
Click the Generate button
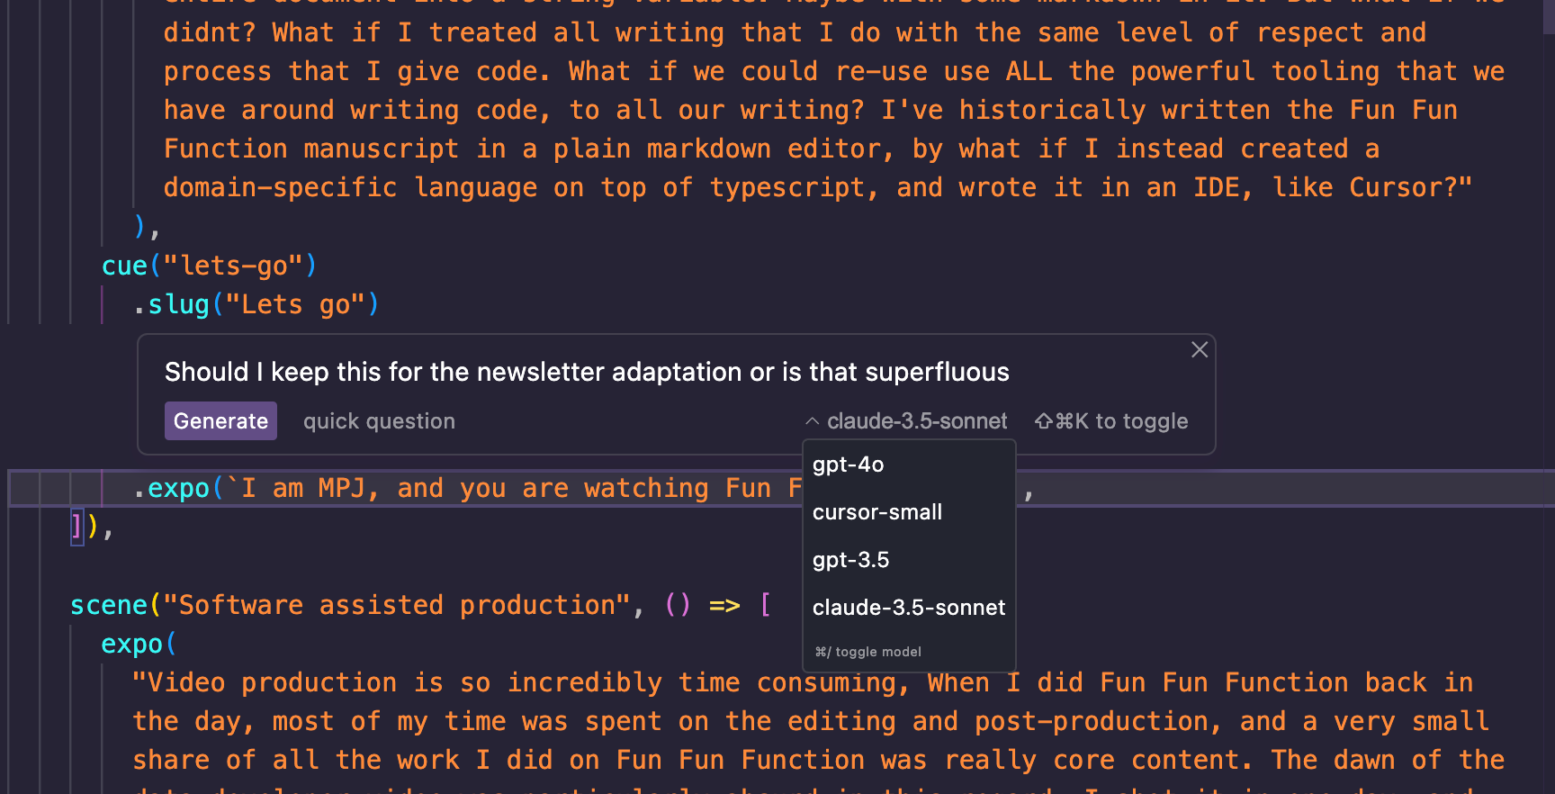pyautogui.click(x=220, y=421)
